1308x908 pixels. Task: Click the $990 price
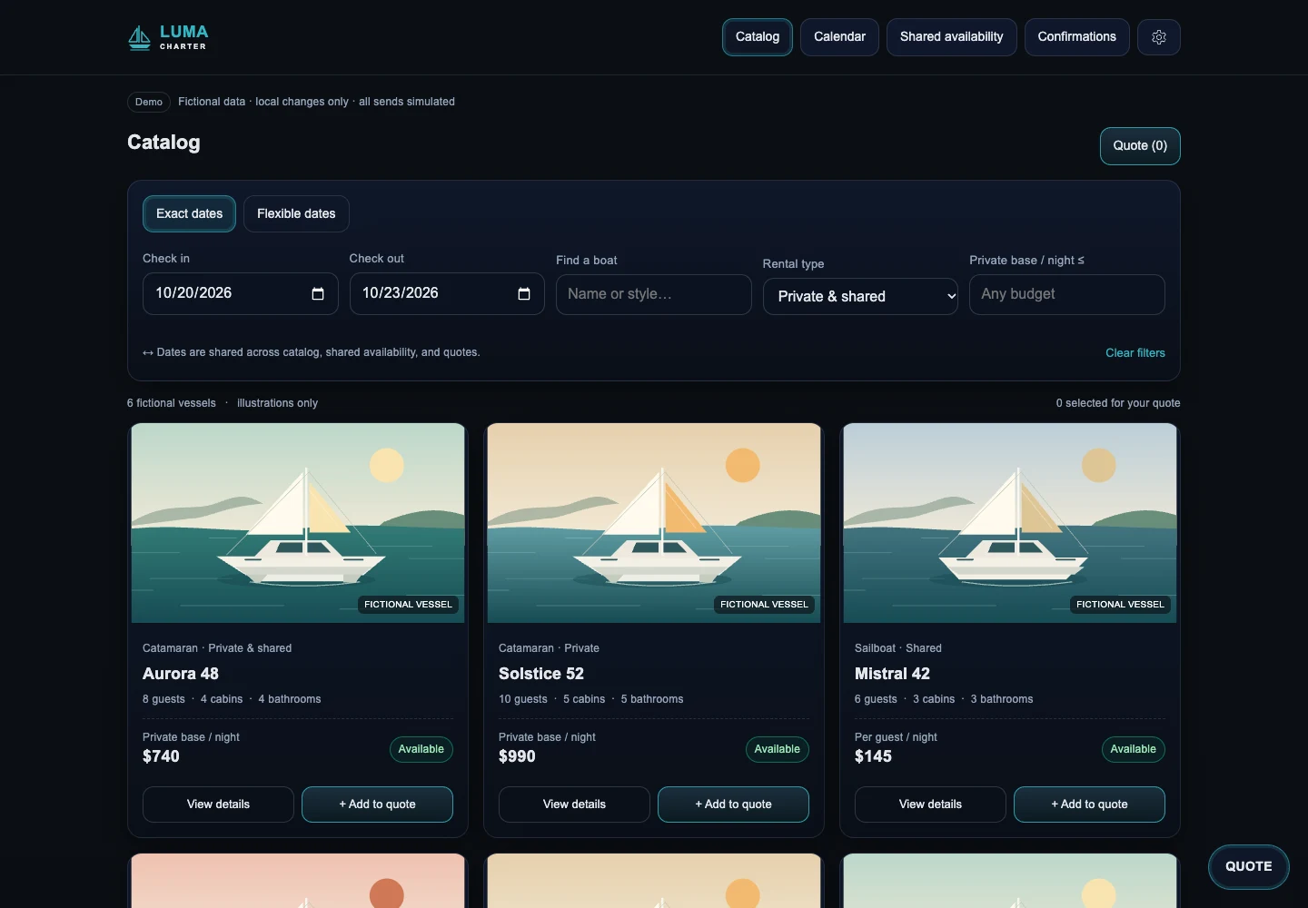point(517,756)
